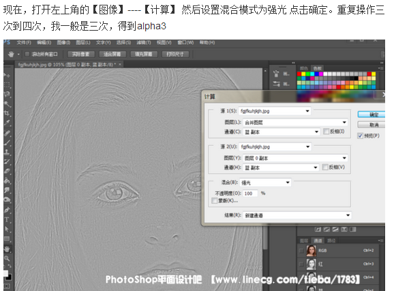Viewport: 394px width, 291px height.
Task: Switch to the Swatches tab
Action: pyautogui.click(x=317, y=68)
